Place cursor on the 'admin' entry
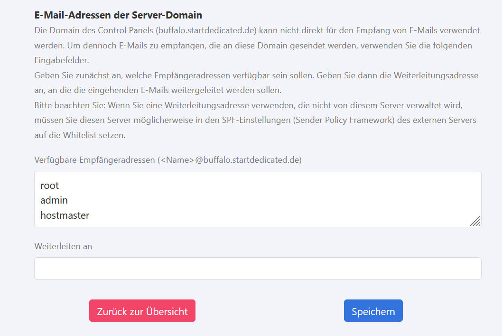 (x=54, y=200)
